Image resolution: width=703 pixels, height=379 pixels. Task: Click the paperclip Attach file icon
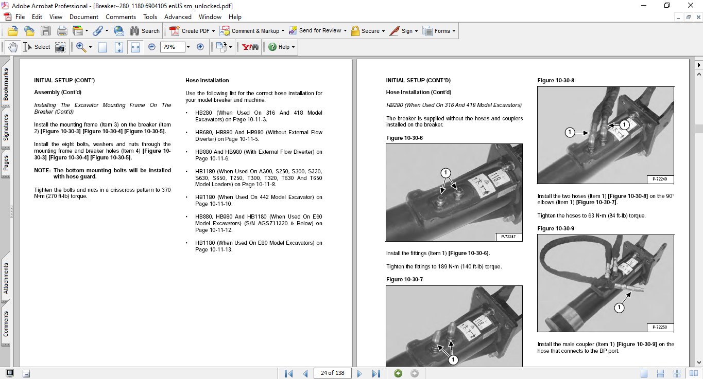(x=98, y=31)
